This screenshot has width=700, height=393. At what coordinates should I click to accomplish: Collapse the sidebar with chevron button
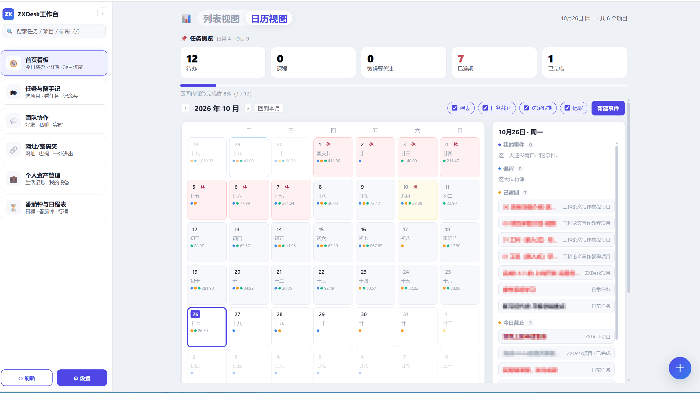103,13
